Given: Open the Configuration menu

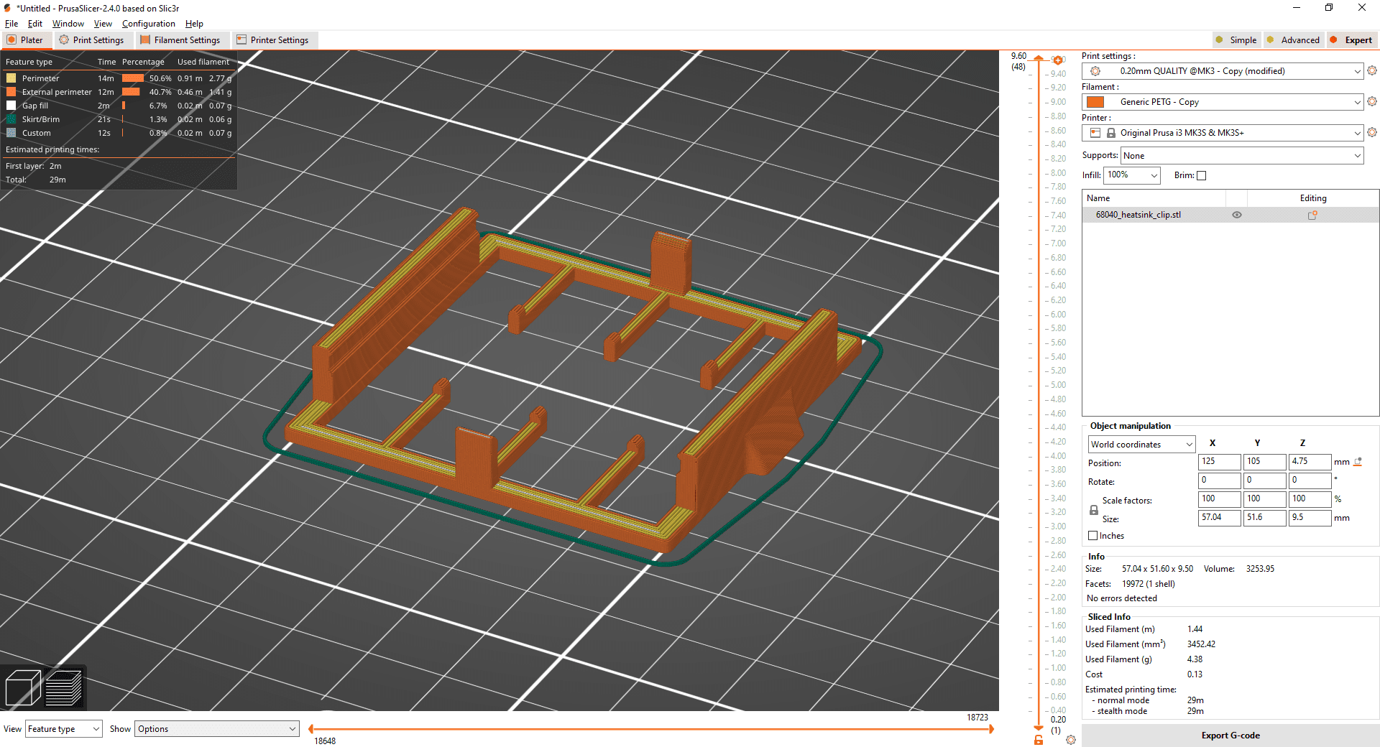Looking at the screenshot, I should click(148, 24).
